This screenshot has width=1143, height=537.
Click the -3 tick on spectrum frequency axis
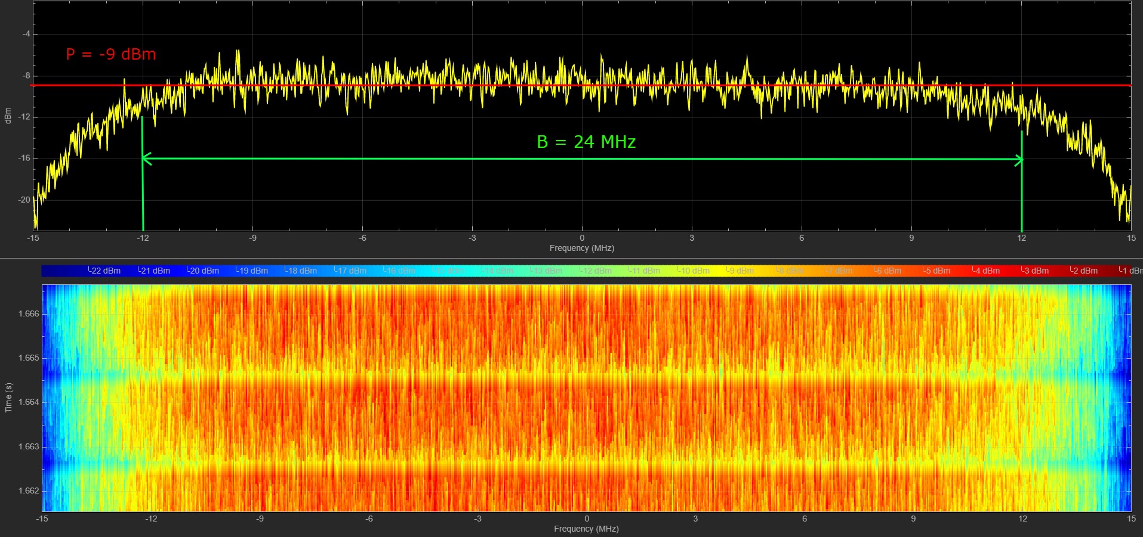coord(472,238)
